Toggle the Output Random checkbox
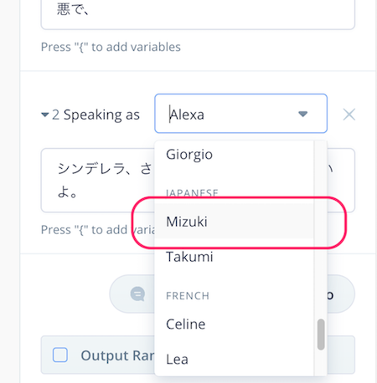 (60, 355)
